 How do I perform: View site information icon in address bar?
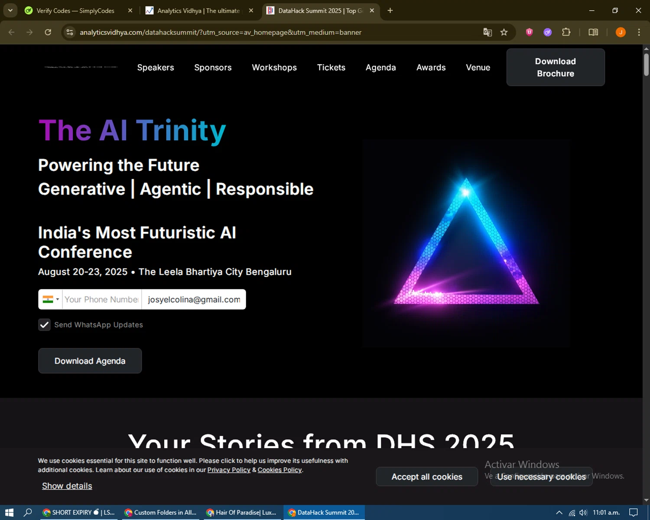click(x=70, y=32)
